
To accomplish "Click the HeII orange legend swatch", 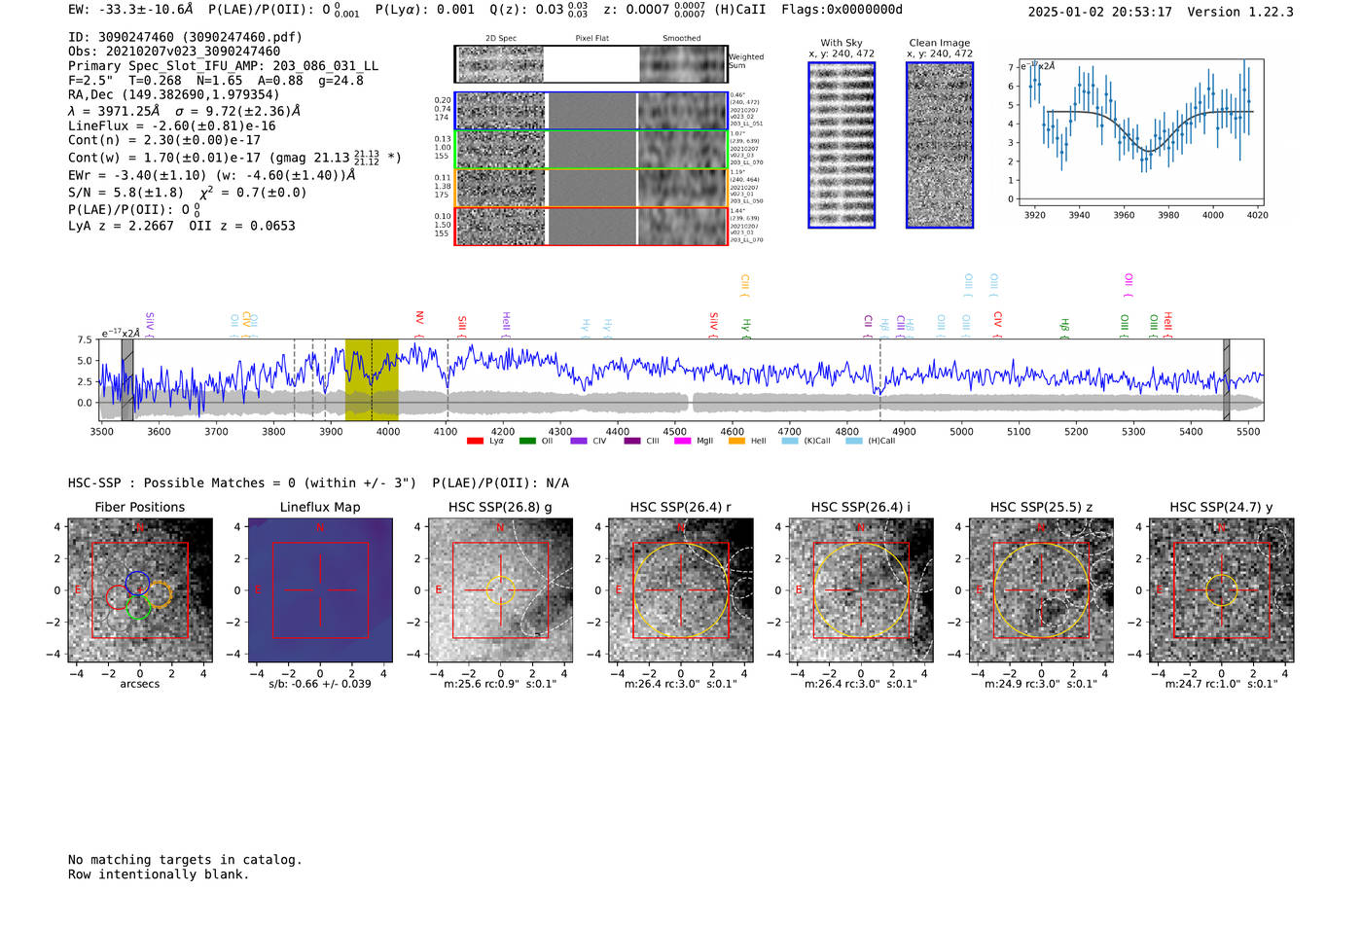I will pyautogui.click(x=736, y=441).
